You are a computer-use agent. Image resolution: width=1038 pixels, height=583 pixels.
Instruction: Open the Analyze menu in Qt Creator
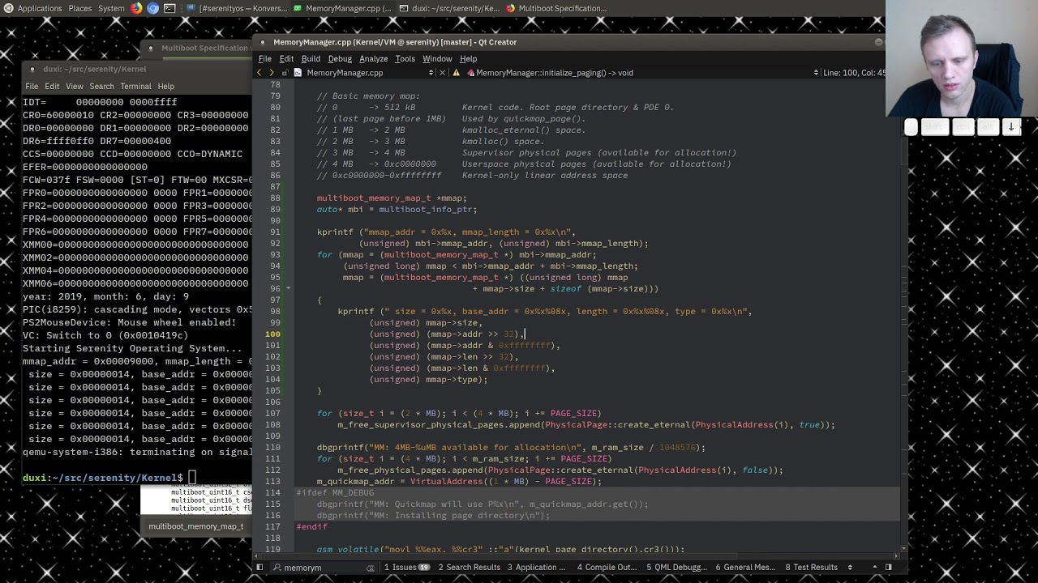point(373,59)
